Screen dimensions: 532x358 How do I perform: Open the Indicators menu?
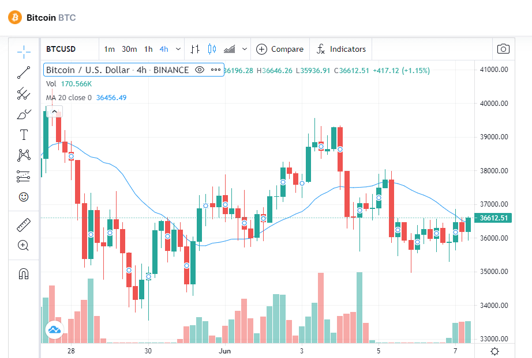(x=340, y=49)
